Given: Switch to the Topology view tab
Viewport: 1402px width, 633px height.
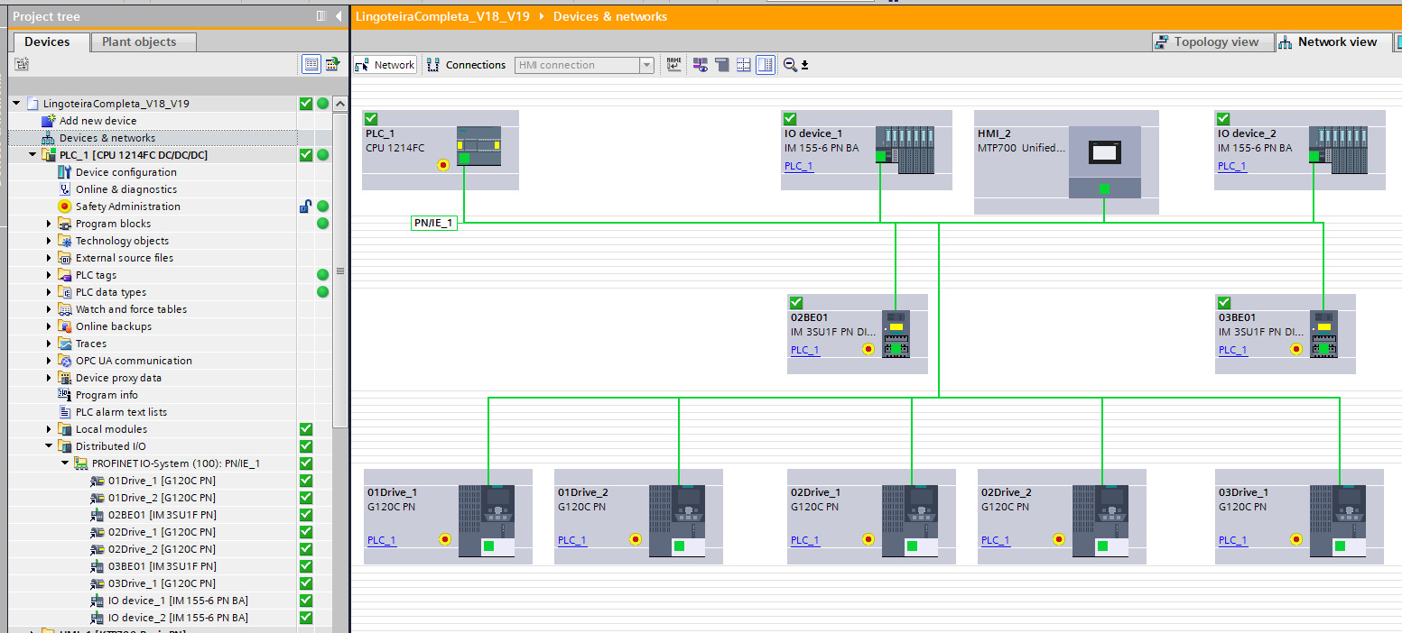Looking at the screenshot, I should (x=1212, y=41).
